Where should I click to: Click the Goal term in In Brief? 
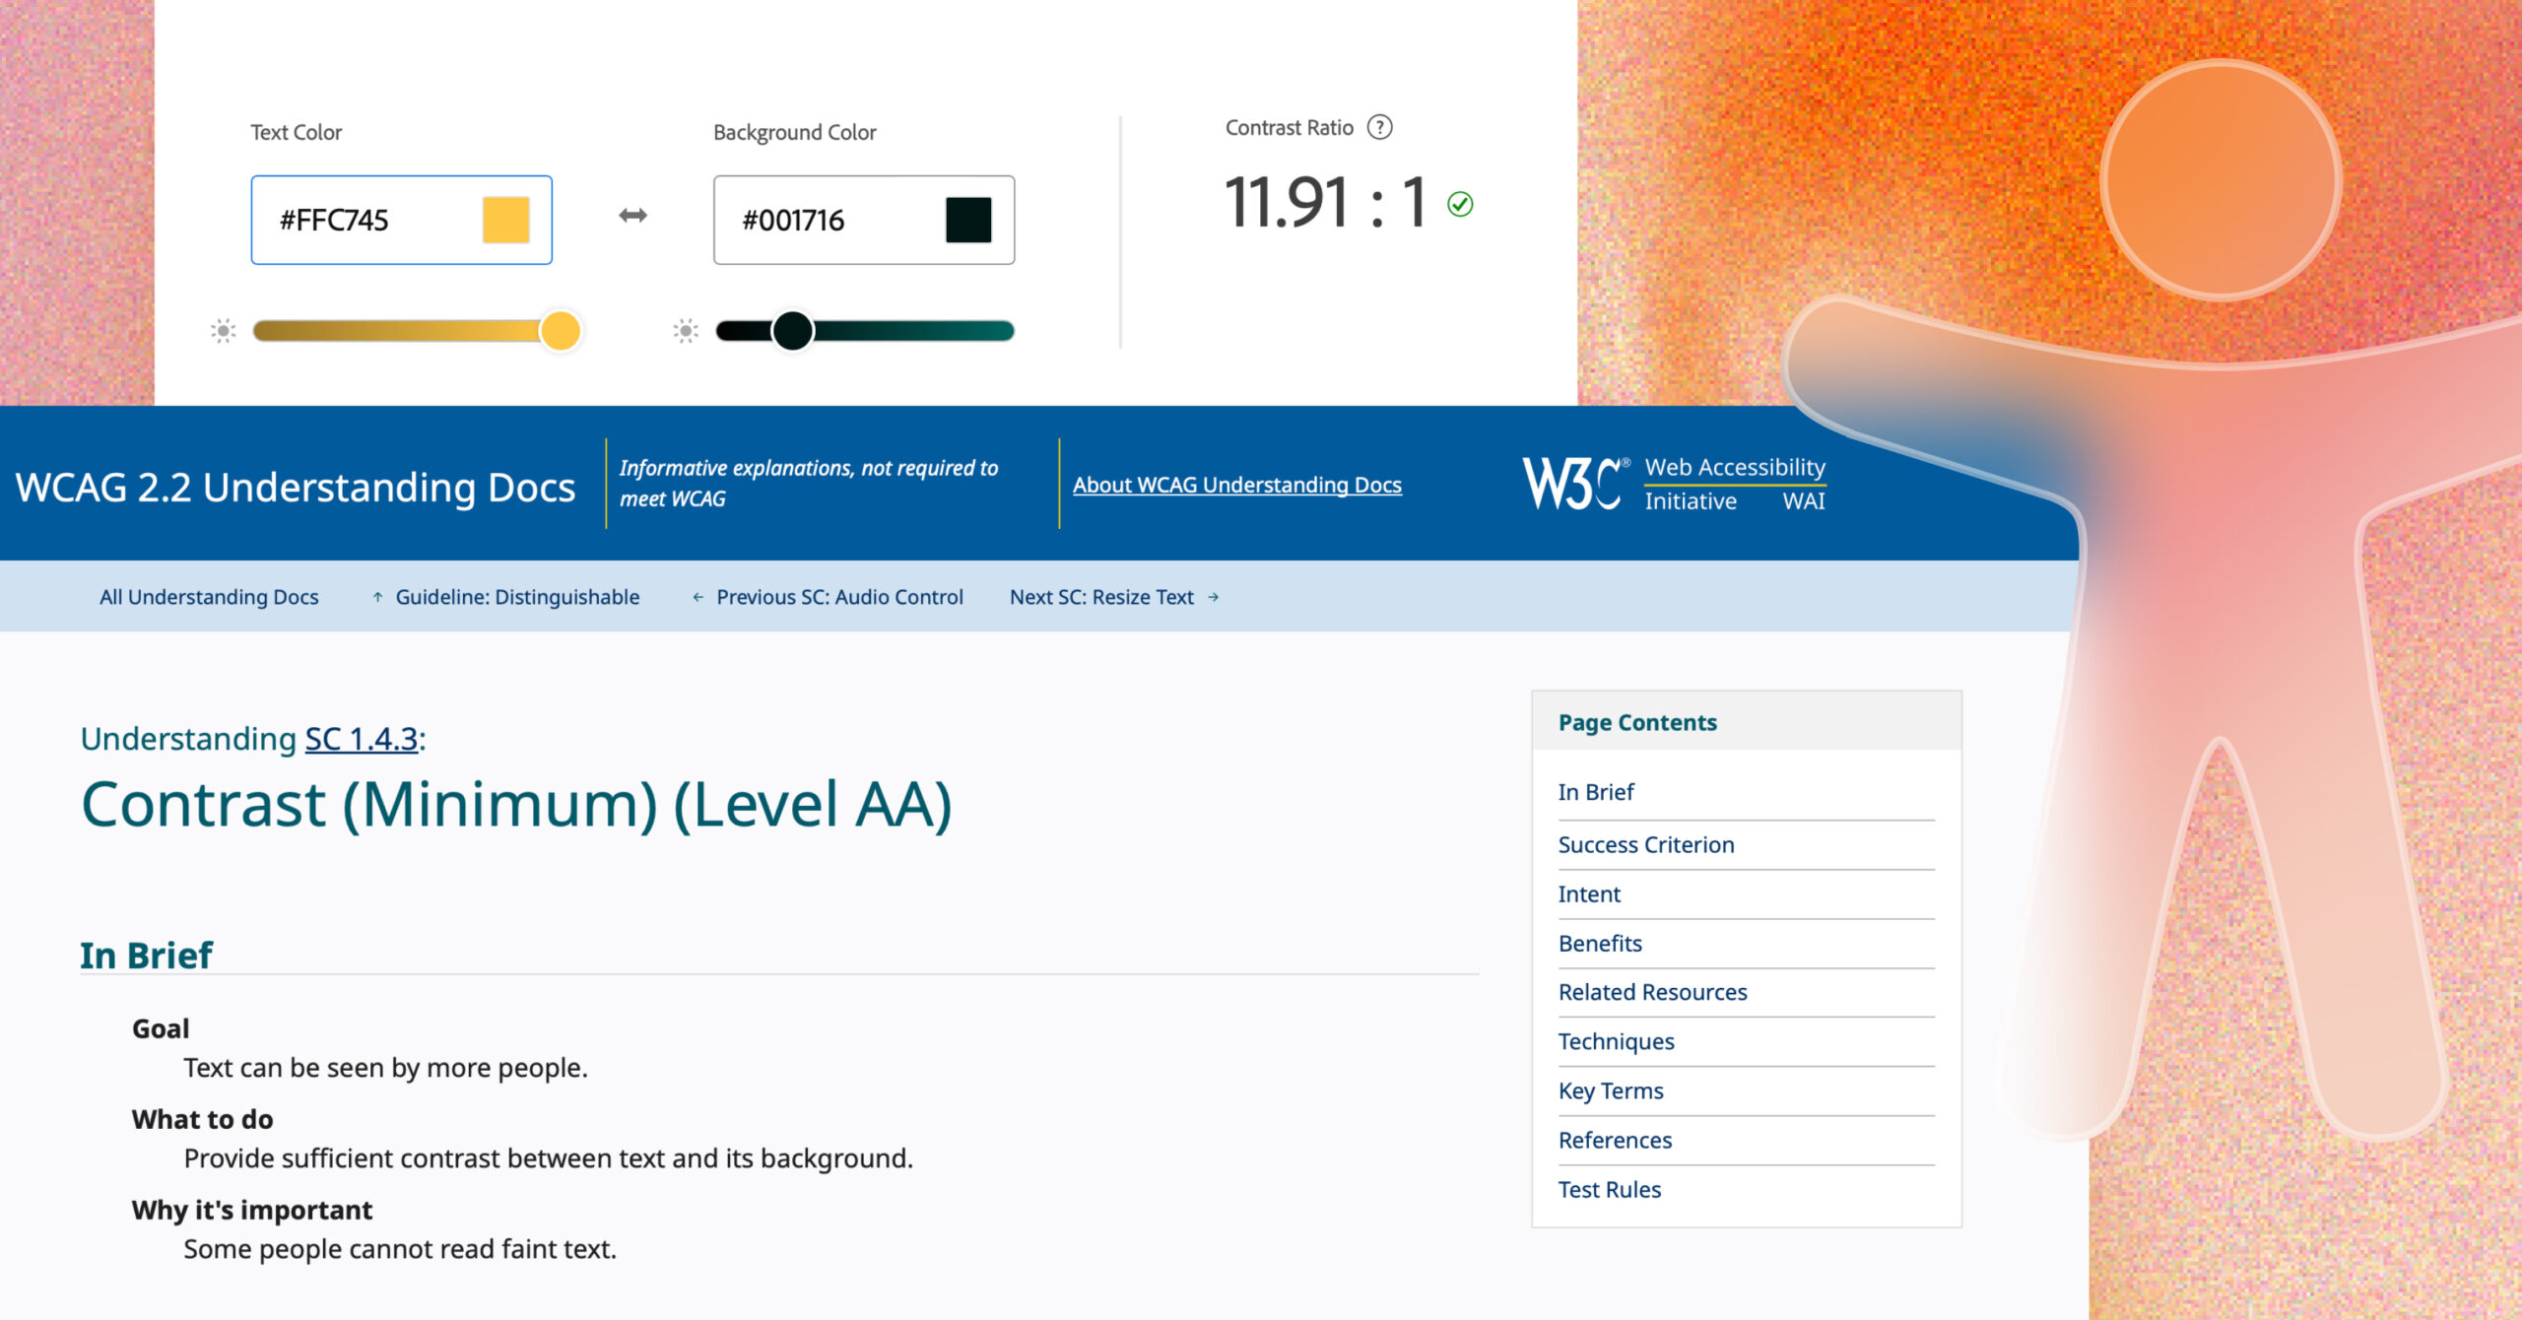[161, 1028]
